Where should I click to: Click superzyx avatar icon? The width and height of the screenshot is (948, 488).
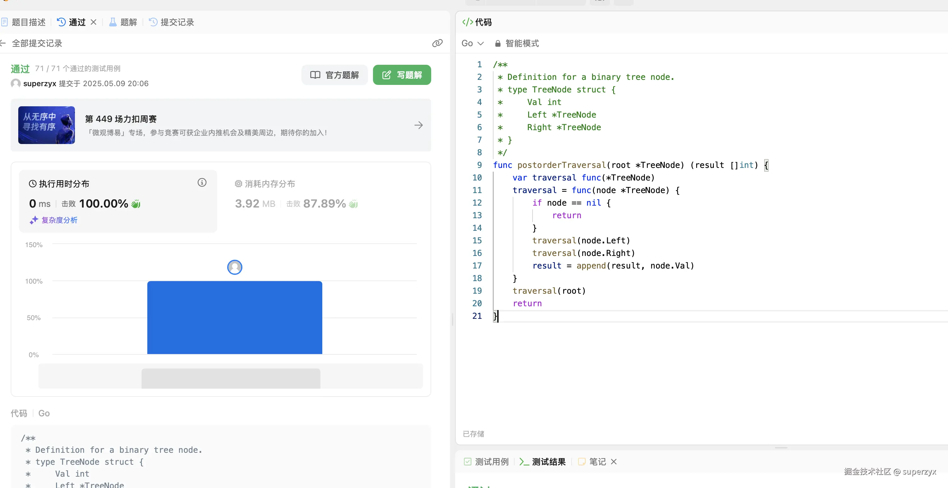(x=15, y=83)
